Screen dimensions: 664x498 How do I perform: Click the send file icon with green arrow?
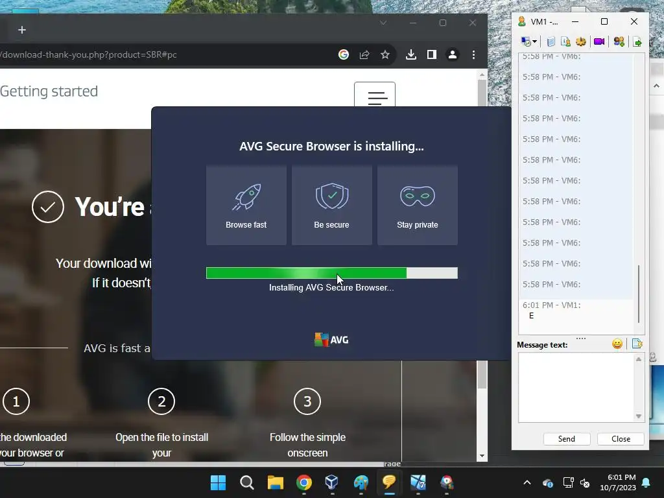point(637,41)
